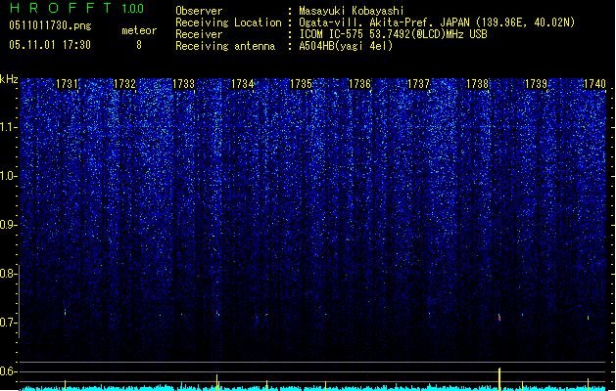The height and width of the screenshot is (391, 616).
Task: Click the kHz axis unit label
Action: pyautogui.click(x=9, y=79)
